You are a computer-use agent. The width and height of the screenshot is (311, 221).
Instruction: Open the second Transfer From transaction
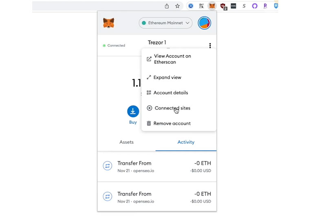157,197
